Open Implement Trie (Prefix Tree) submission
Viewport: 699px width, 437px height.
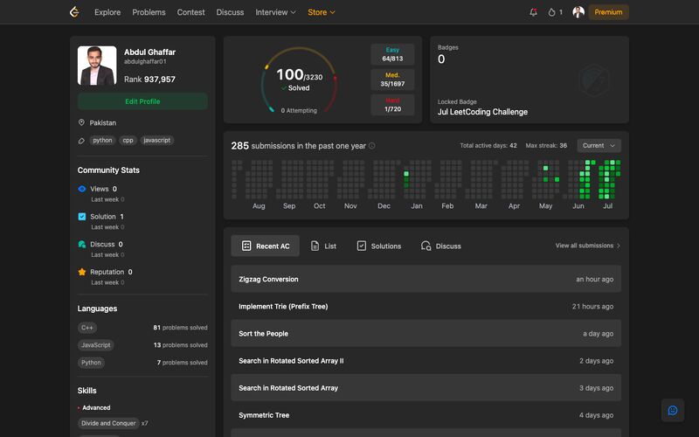tap(426, 307)
